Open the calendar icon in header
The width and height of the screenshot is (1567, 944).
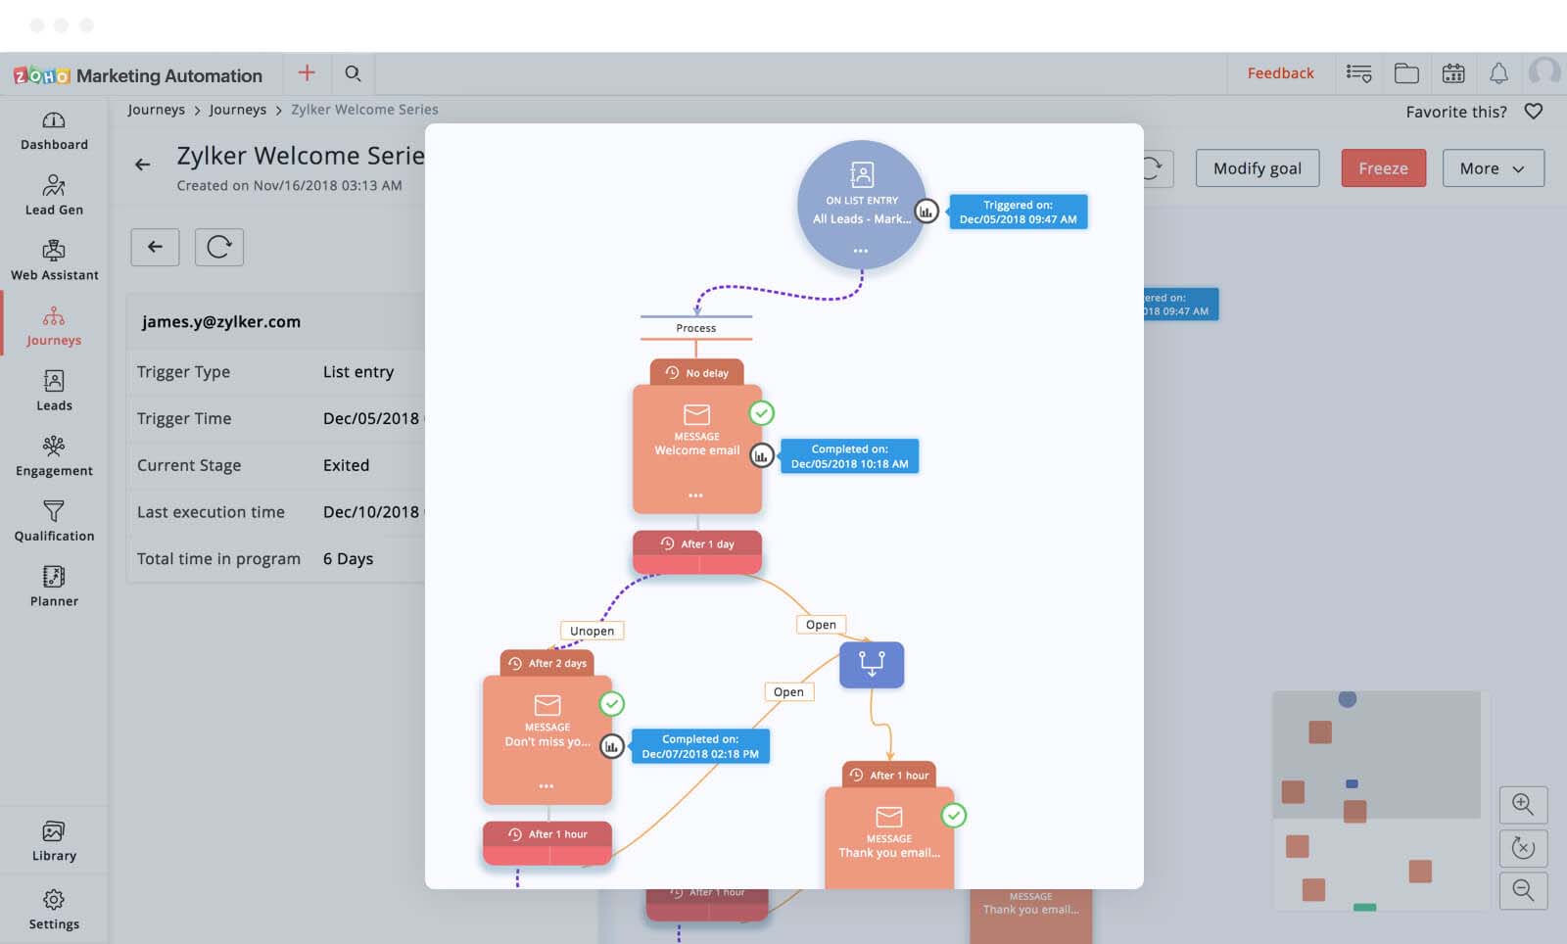tap(1453, 73)
